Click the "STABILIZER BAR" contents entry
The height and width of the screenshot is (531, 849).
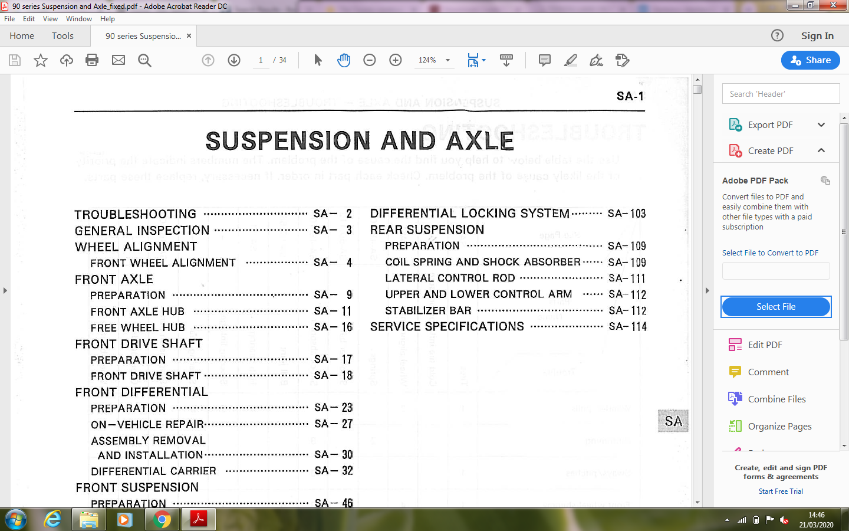(429, 310)
